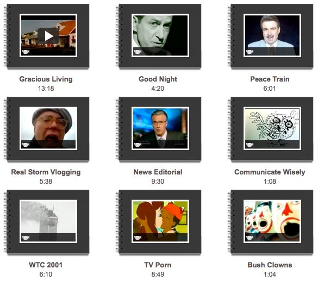Click camera icon on Gracious Living thumbnail
The height and width of the screenshot is (281, 318).
point(26,52)
